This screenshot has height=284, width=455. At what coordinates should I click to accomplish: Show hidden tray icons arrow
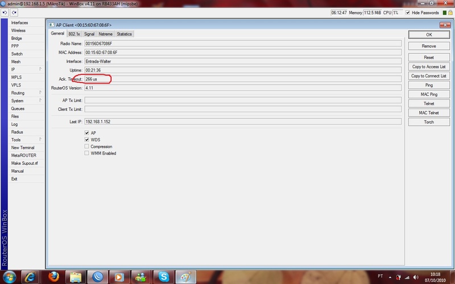[x=390, y=277]
